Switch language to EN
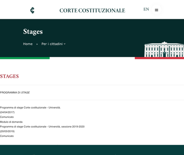 click(x=146, y=9)
